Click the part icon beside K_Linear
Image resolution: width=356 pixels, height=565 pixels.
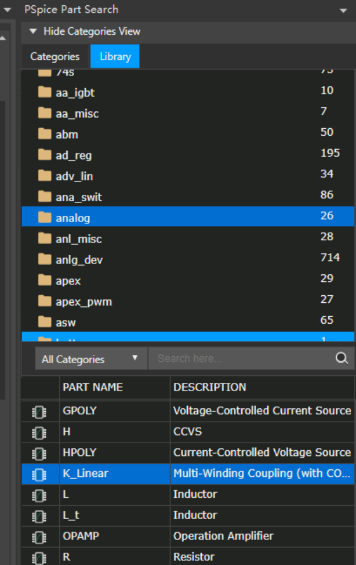[x=39, y=475]
